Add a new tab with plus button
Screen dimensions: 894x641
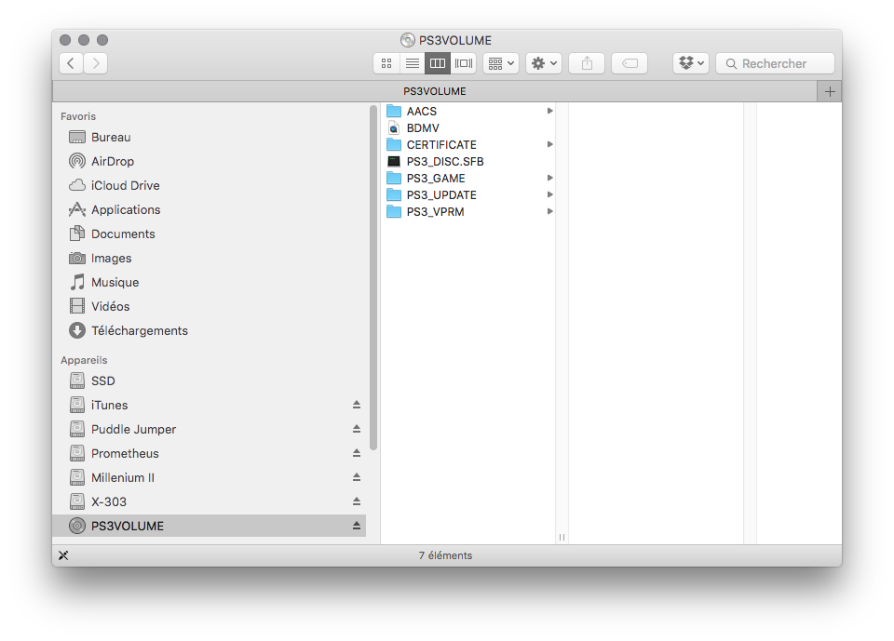(830, 91)
